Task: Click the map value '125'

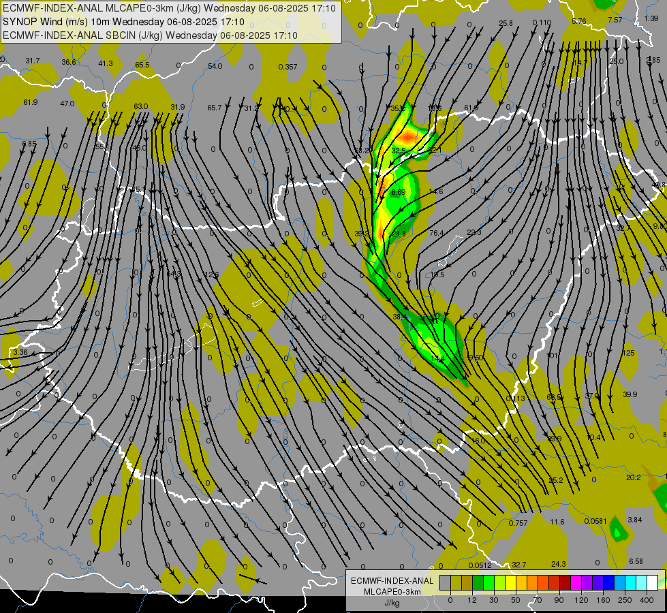Action: tap(628, 353)
